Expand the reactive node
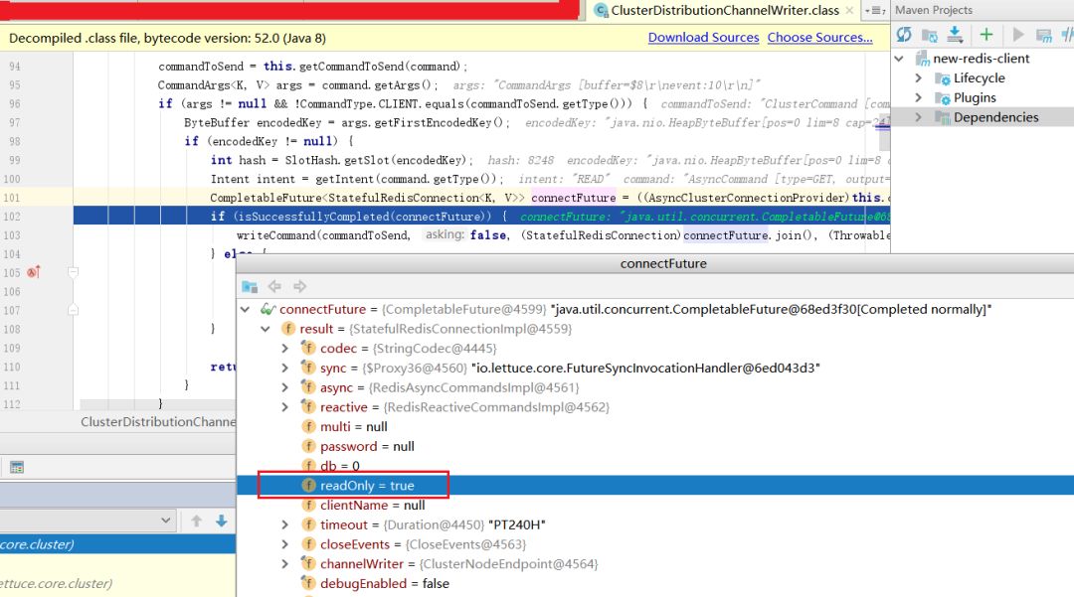This screenshot has width=1074, height=597. [x=285, y=407]
